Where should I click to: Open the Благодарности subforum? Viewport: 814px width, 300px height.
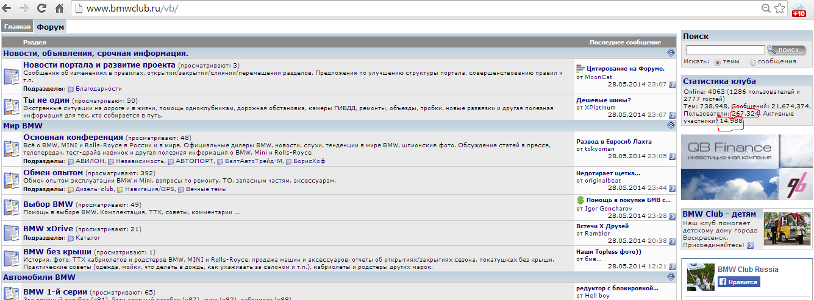point(98,89)
